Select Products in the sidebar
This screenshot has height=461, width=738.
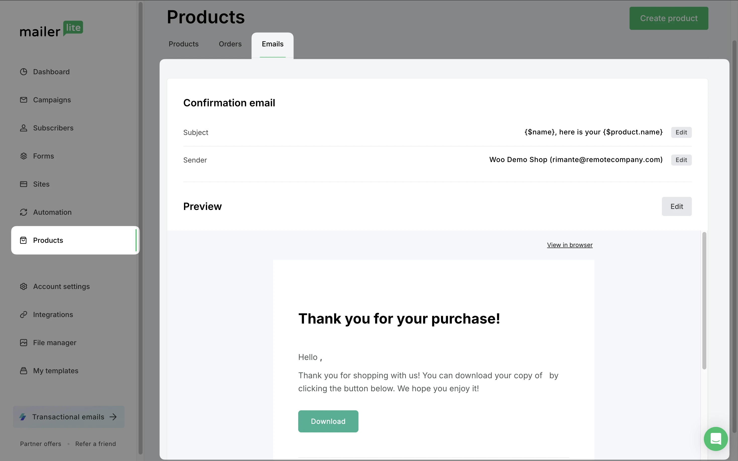(x=75, y=240)
